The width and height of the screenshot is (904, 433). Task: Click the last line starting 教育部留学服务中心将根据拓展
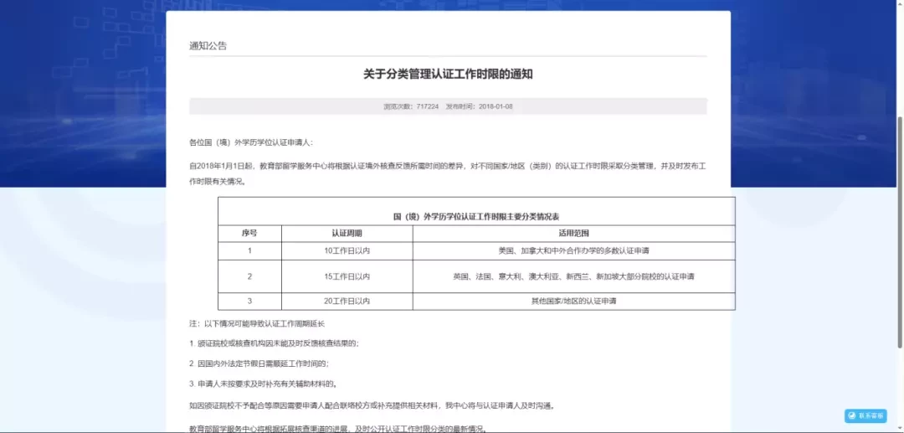pos(339,429)
